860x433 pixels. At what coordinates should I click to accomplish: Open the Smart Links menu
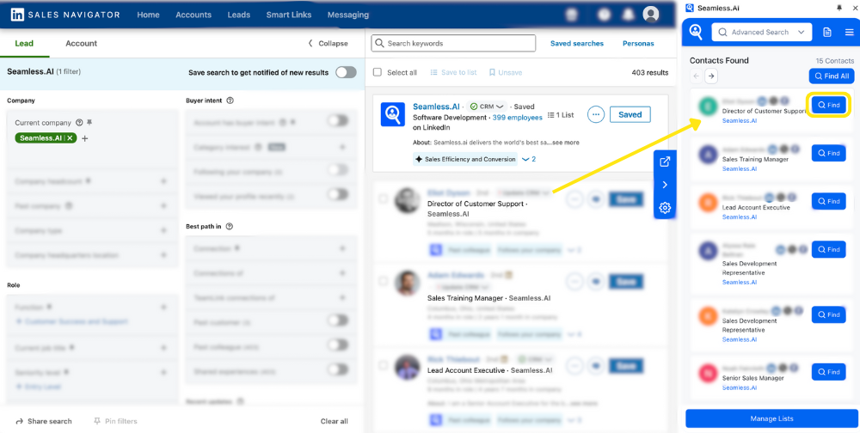[x=290, y=15]
